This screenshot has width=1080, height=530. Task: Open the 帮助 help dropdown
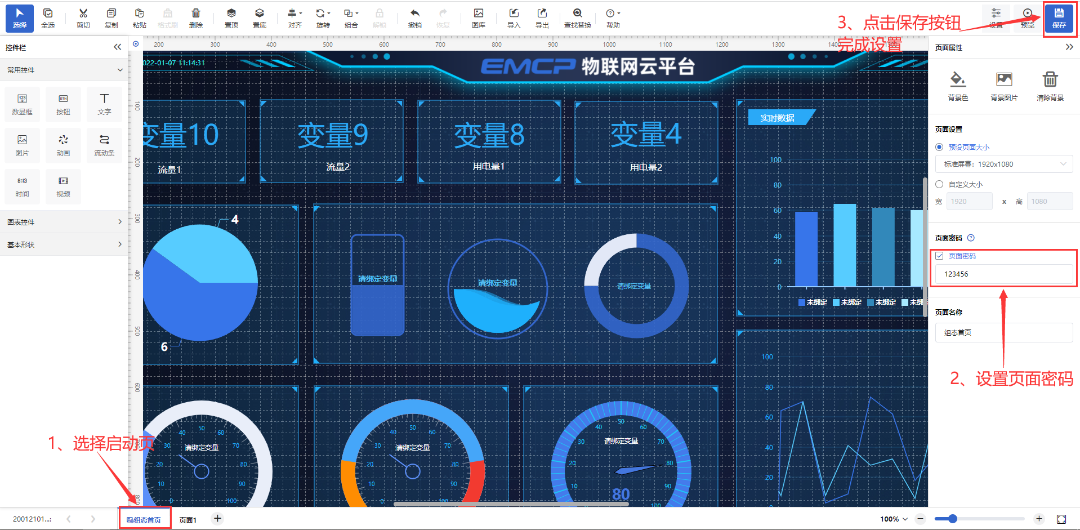(x=613, y=18)
